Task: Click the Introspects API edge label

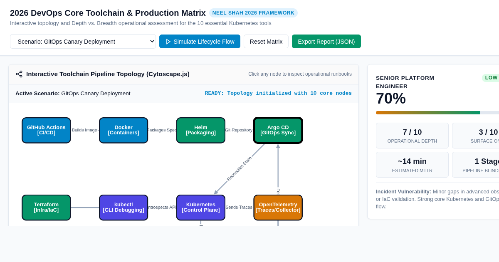Action: pos(162,207)
